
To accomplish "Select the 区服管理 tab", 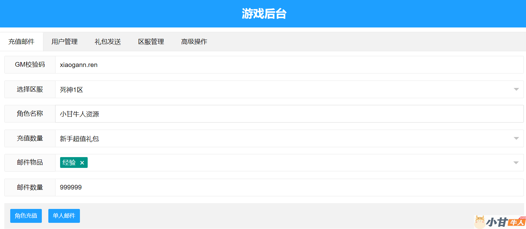I will click(x=151, y=42).
